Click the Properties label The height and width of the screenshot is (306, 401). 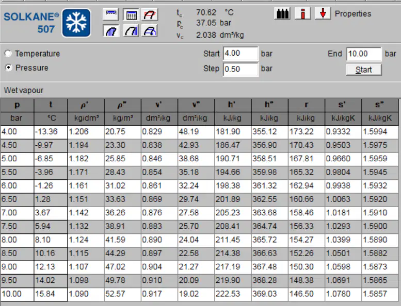pos(353,13)
